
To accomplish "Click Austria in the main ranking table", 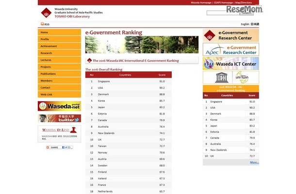I will (x=102, y=159).
